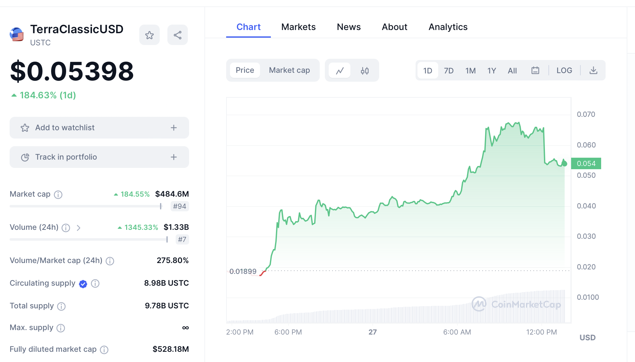635x362 pixels.
Task: Select the 7D time range
Action: (448, 71)
